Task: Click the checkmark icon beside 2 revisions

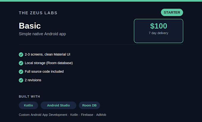Action: click(21, 80)
